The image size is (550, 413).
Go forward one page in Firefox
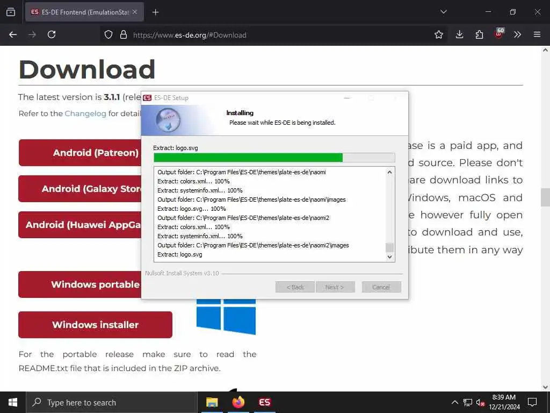pyautogui.click(x=32, y=34)
